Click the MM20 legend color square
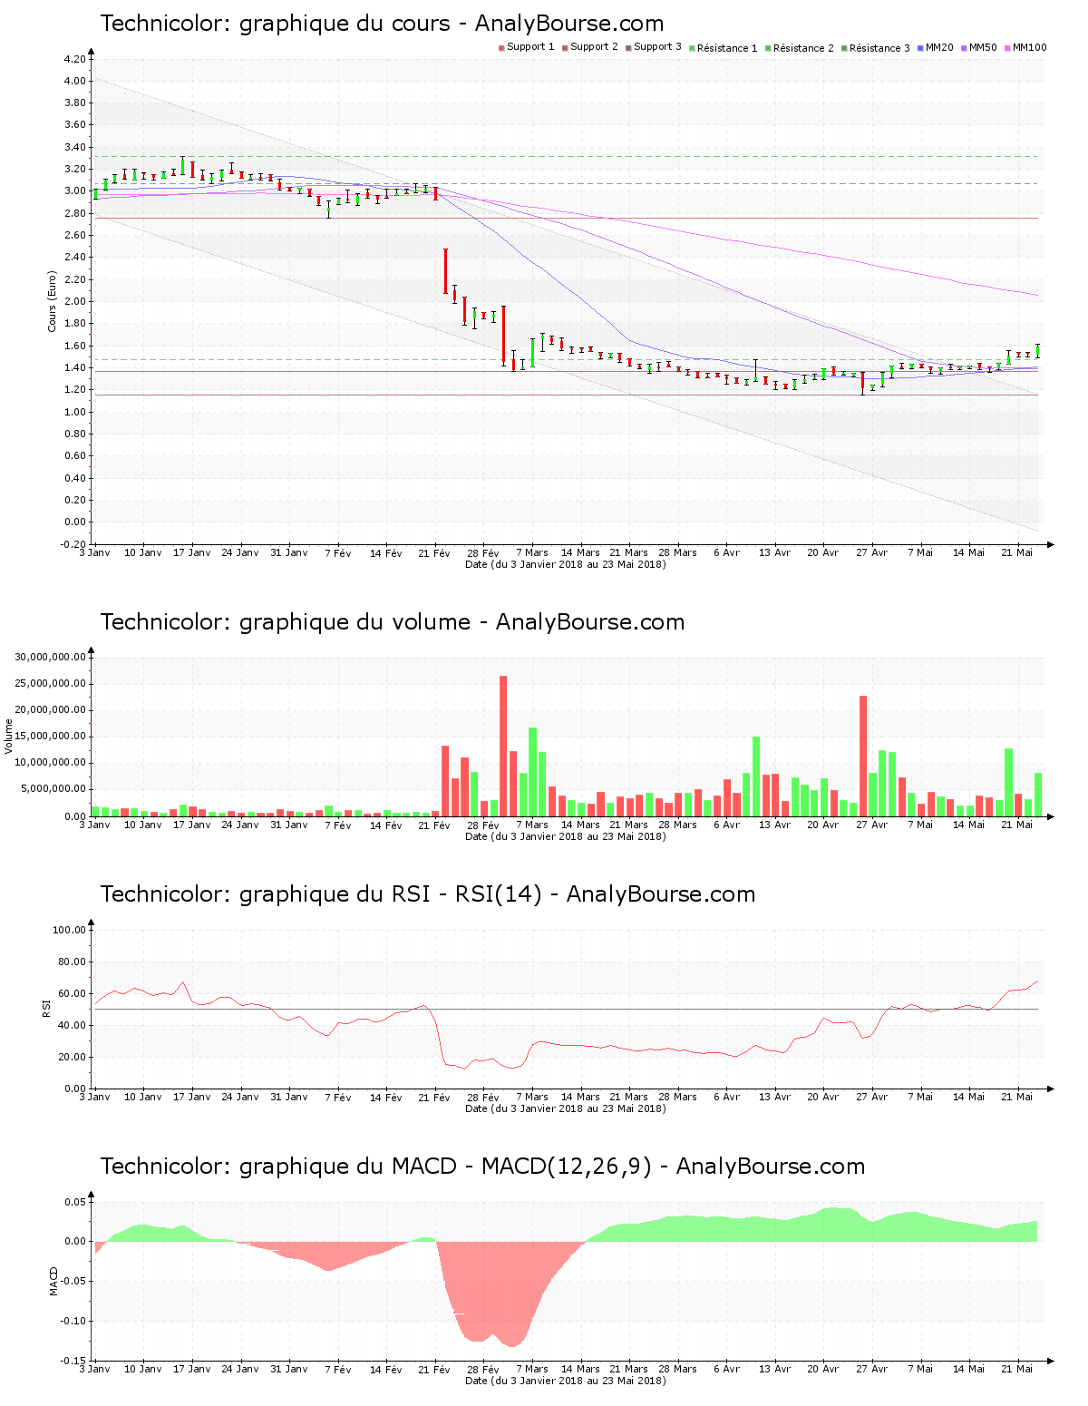1088x1406 pixels. tap(920, 48)
